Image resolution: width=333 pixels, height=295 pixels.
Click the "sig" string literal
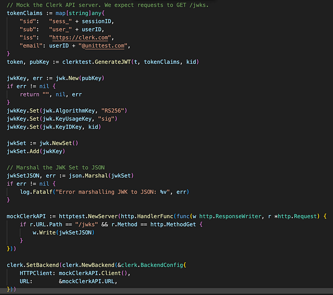(x=106, y=119)
